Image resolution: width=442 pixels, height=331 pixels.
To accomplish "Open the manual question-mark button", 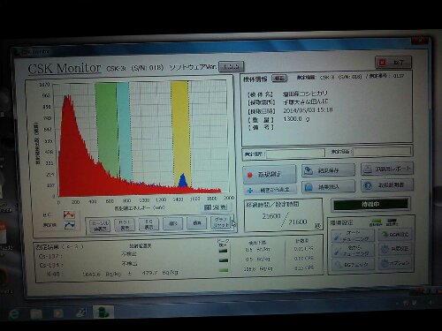I will coord(387,185).
